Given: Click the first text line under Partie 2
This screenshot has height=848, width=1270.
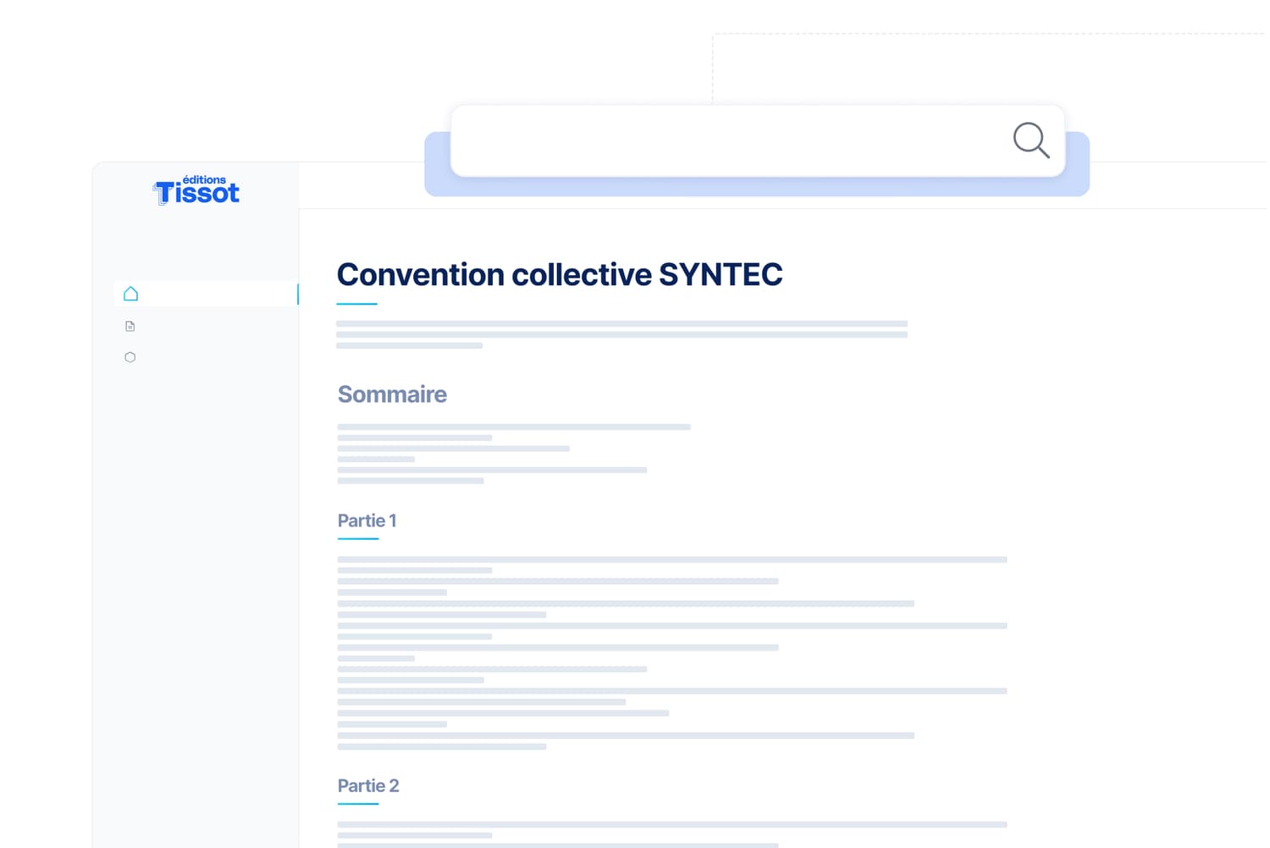Looking at the screenshot, I should click(671, 824).
